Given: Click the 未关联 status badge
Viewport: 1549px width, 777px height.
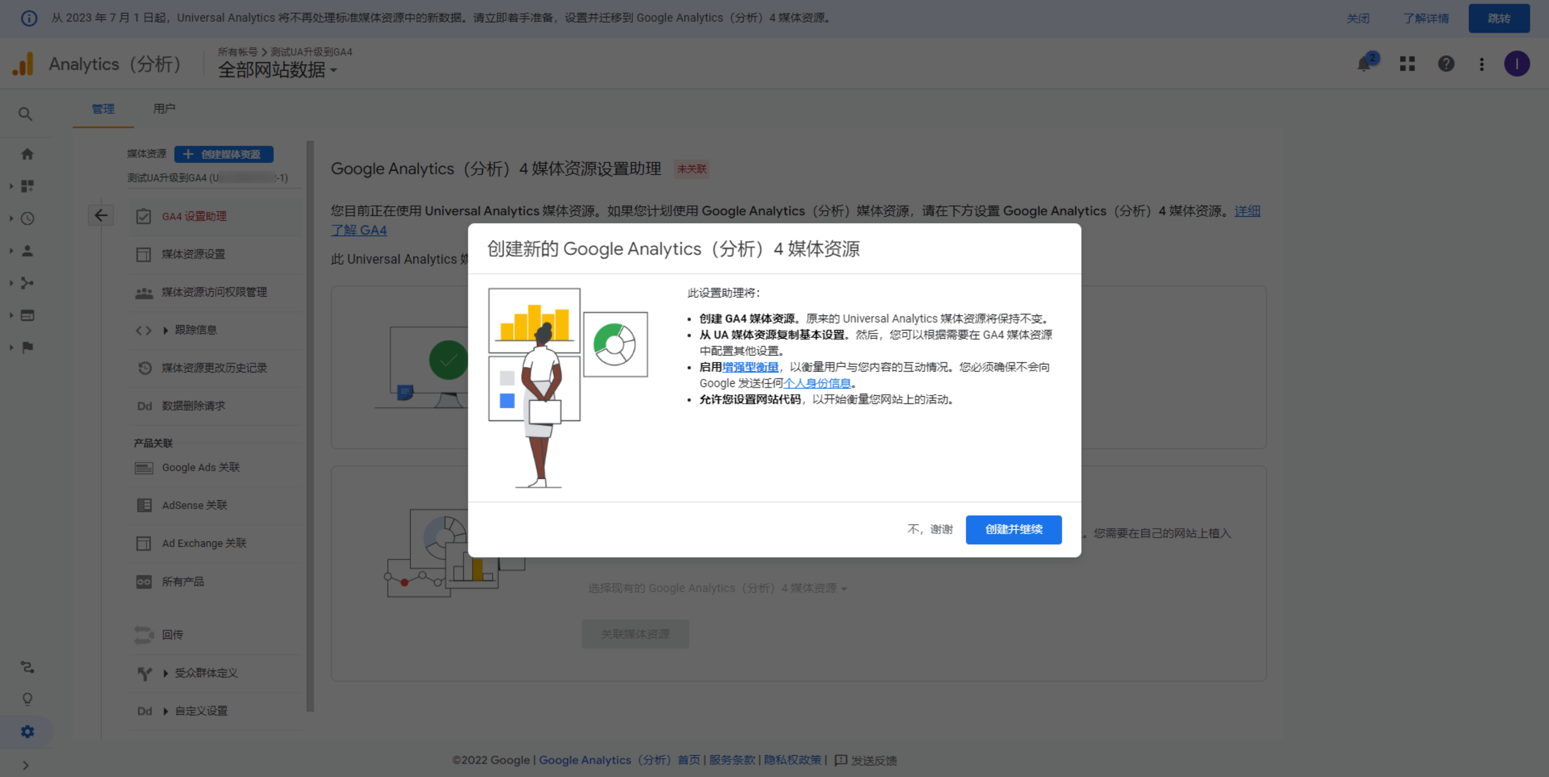Looking at the screenshot, I should (x=692, y=169).
